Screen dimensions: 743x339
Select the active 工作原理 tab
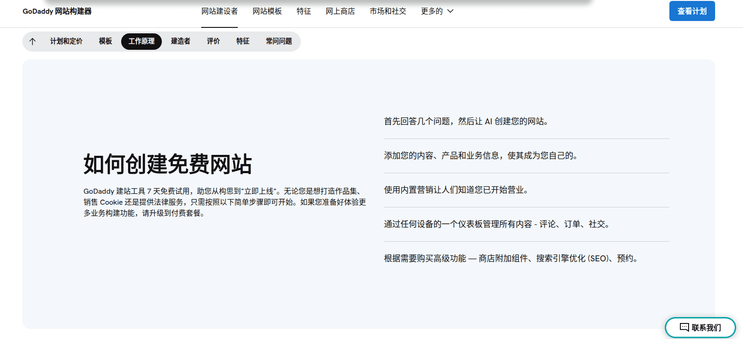coord(141,42)
